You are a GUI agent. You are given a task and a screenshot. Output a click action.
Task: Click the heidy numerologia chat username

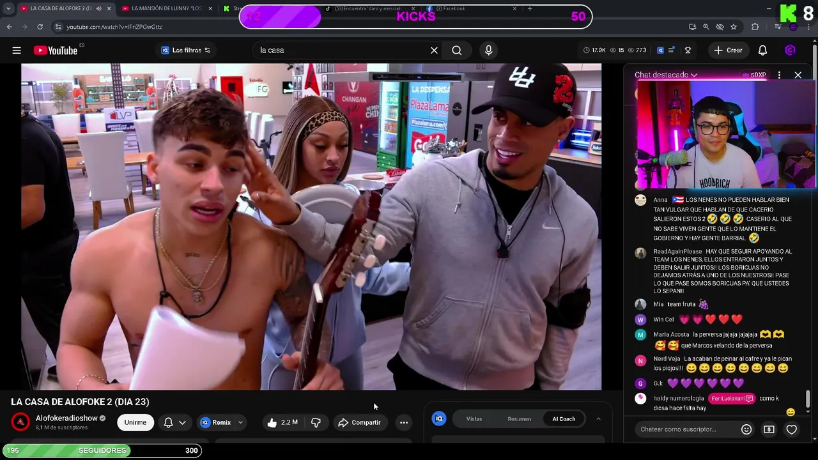point(679,399)
